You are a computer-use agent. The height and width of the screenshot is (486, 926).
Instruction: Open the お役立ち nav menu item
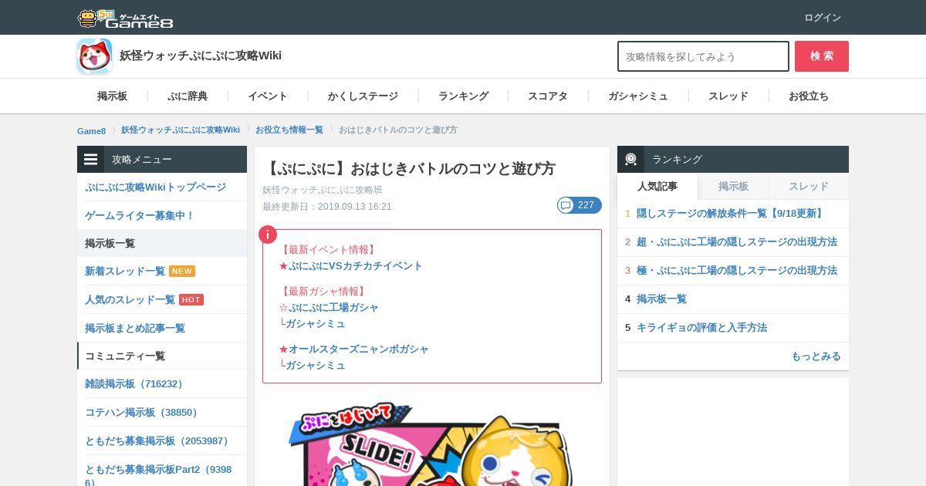point(809,96)
